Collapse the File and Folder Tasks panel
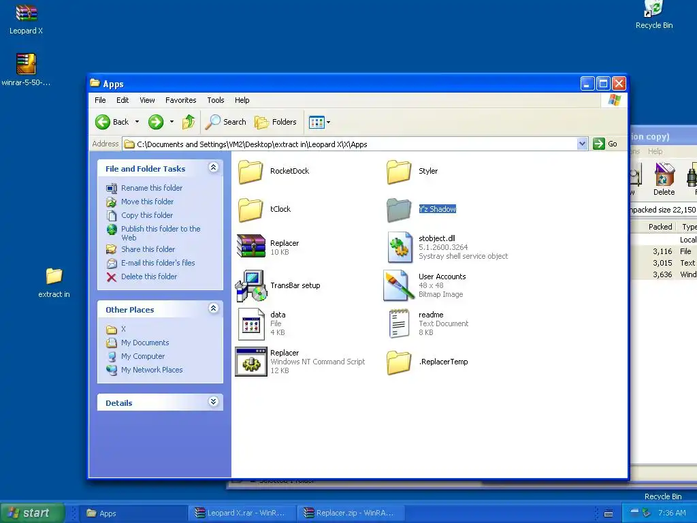Screen dimensions: 697x523 click(x=213, y=168)
